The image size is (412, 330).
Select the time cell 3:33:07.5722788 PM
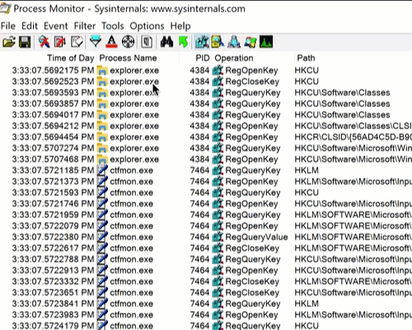point(53,259)
